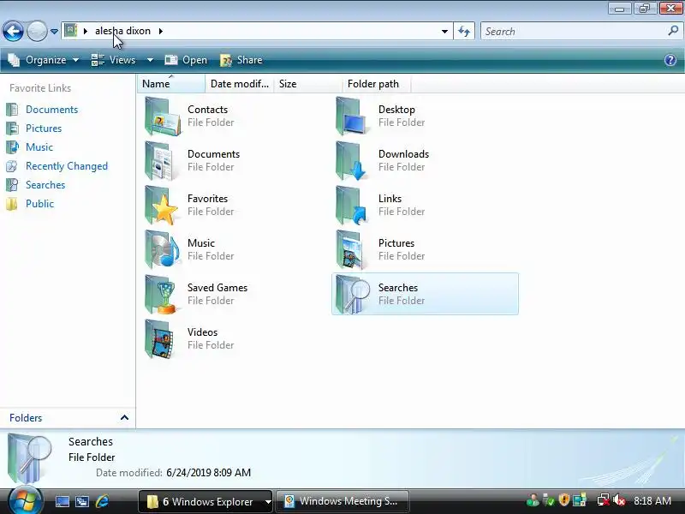The width and height of the screenshot is (685, 514).
Task: Open Help with the question mark icon
Action: (x=670, y=60)
